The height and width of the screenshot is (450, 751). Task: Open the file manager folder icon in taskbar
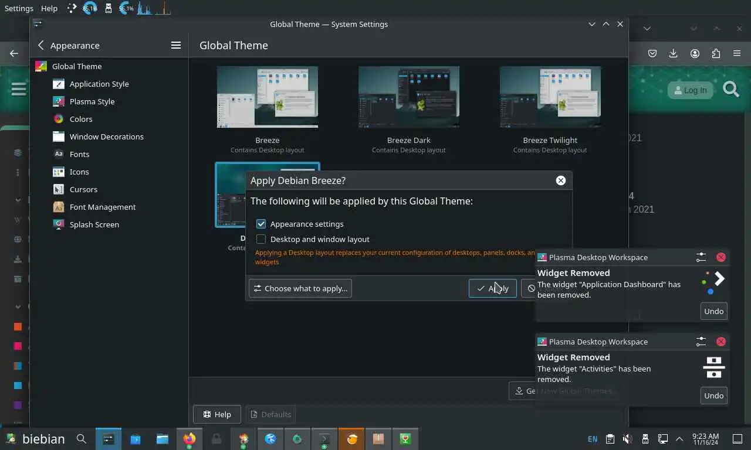coord(163,439)
